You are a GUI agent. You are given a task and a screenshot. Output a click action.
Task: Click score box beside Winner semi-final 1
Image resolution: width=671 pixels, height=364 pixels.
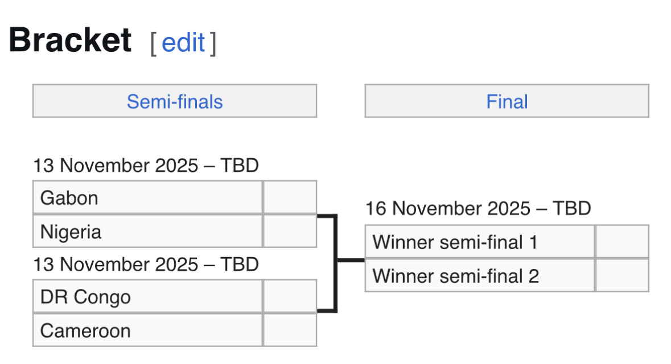(x=622, y=242)
